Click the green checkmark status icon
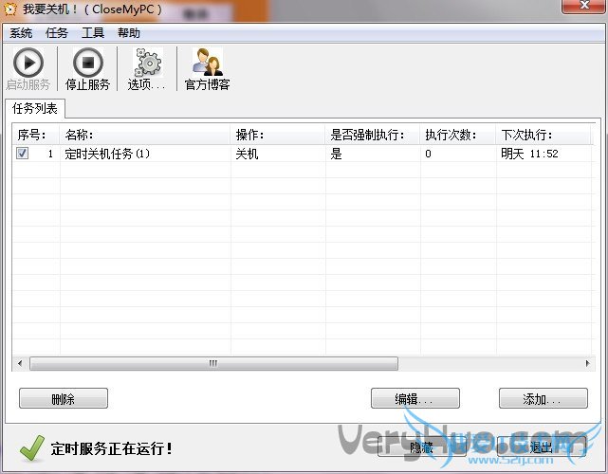 (32, 448)
